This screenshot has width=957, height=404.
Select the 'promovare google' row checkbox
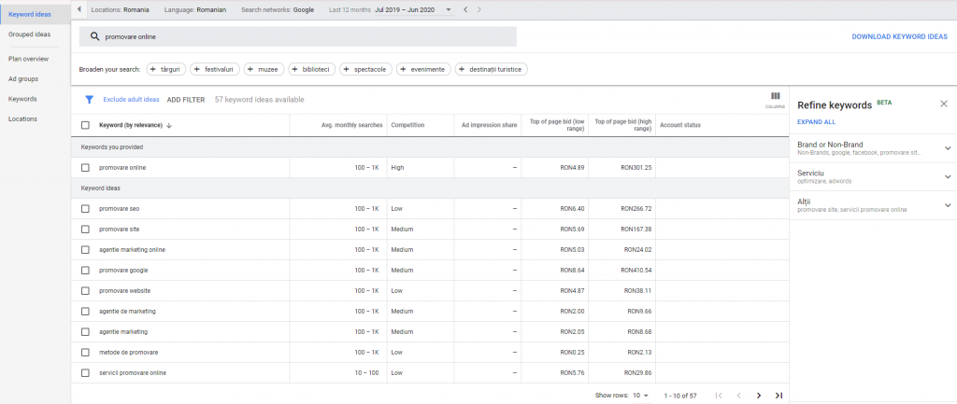(x=85, y=270)
